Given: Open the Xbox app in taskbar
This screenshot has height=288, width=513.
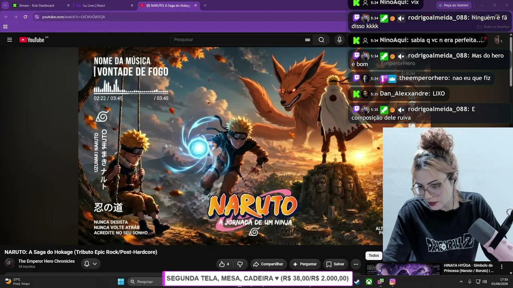Looking at the screenshot, I should tap(369, 282).
